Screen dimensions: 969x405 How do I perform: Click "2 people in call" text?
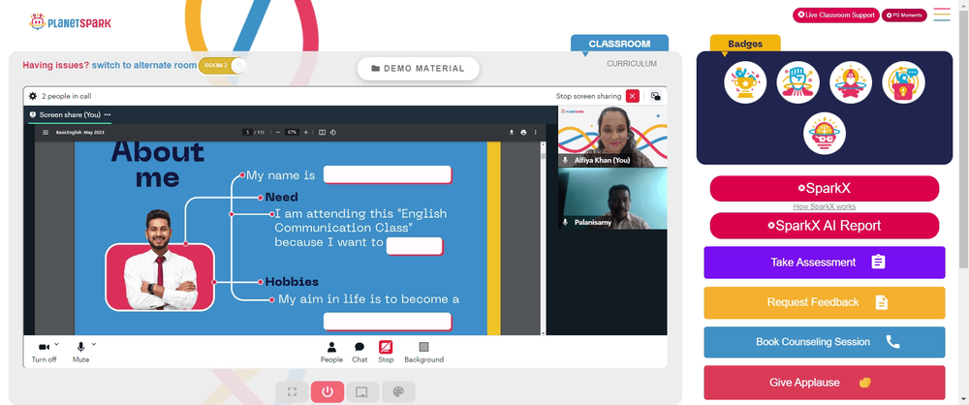(x=67, y=97)
